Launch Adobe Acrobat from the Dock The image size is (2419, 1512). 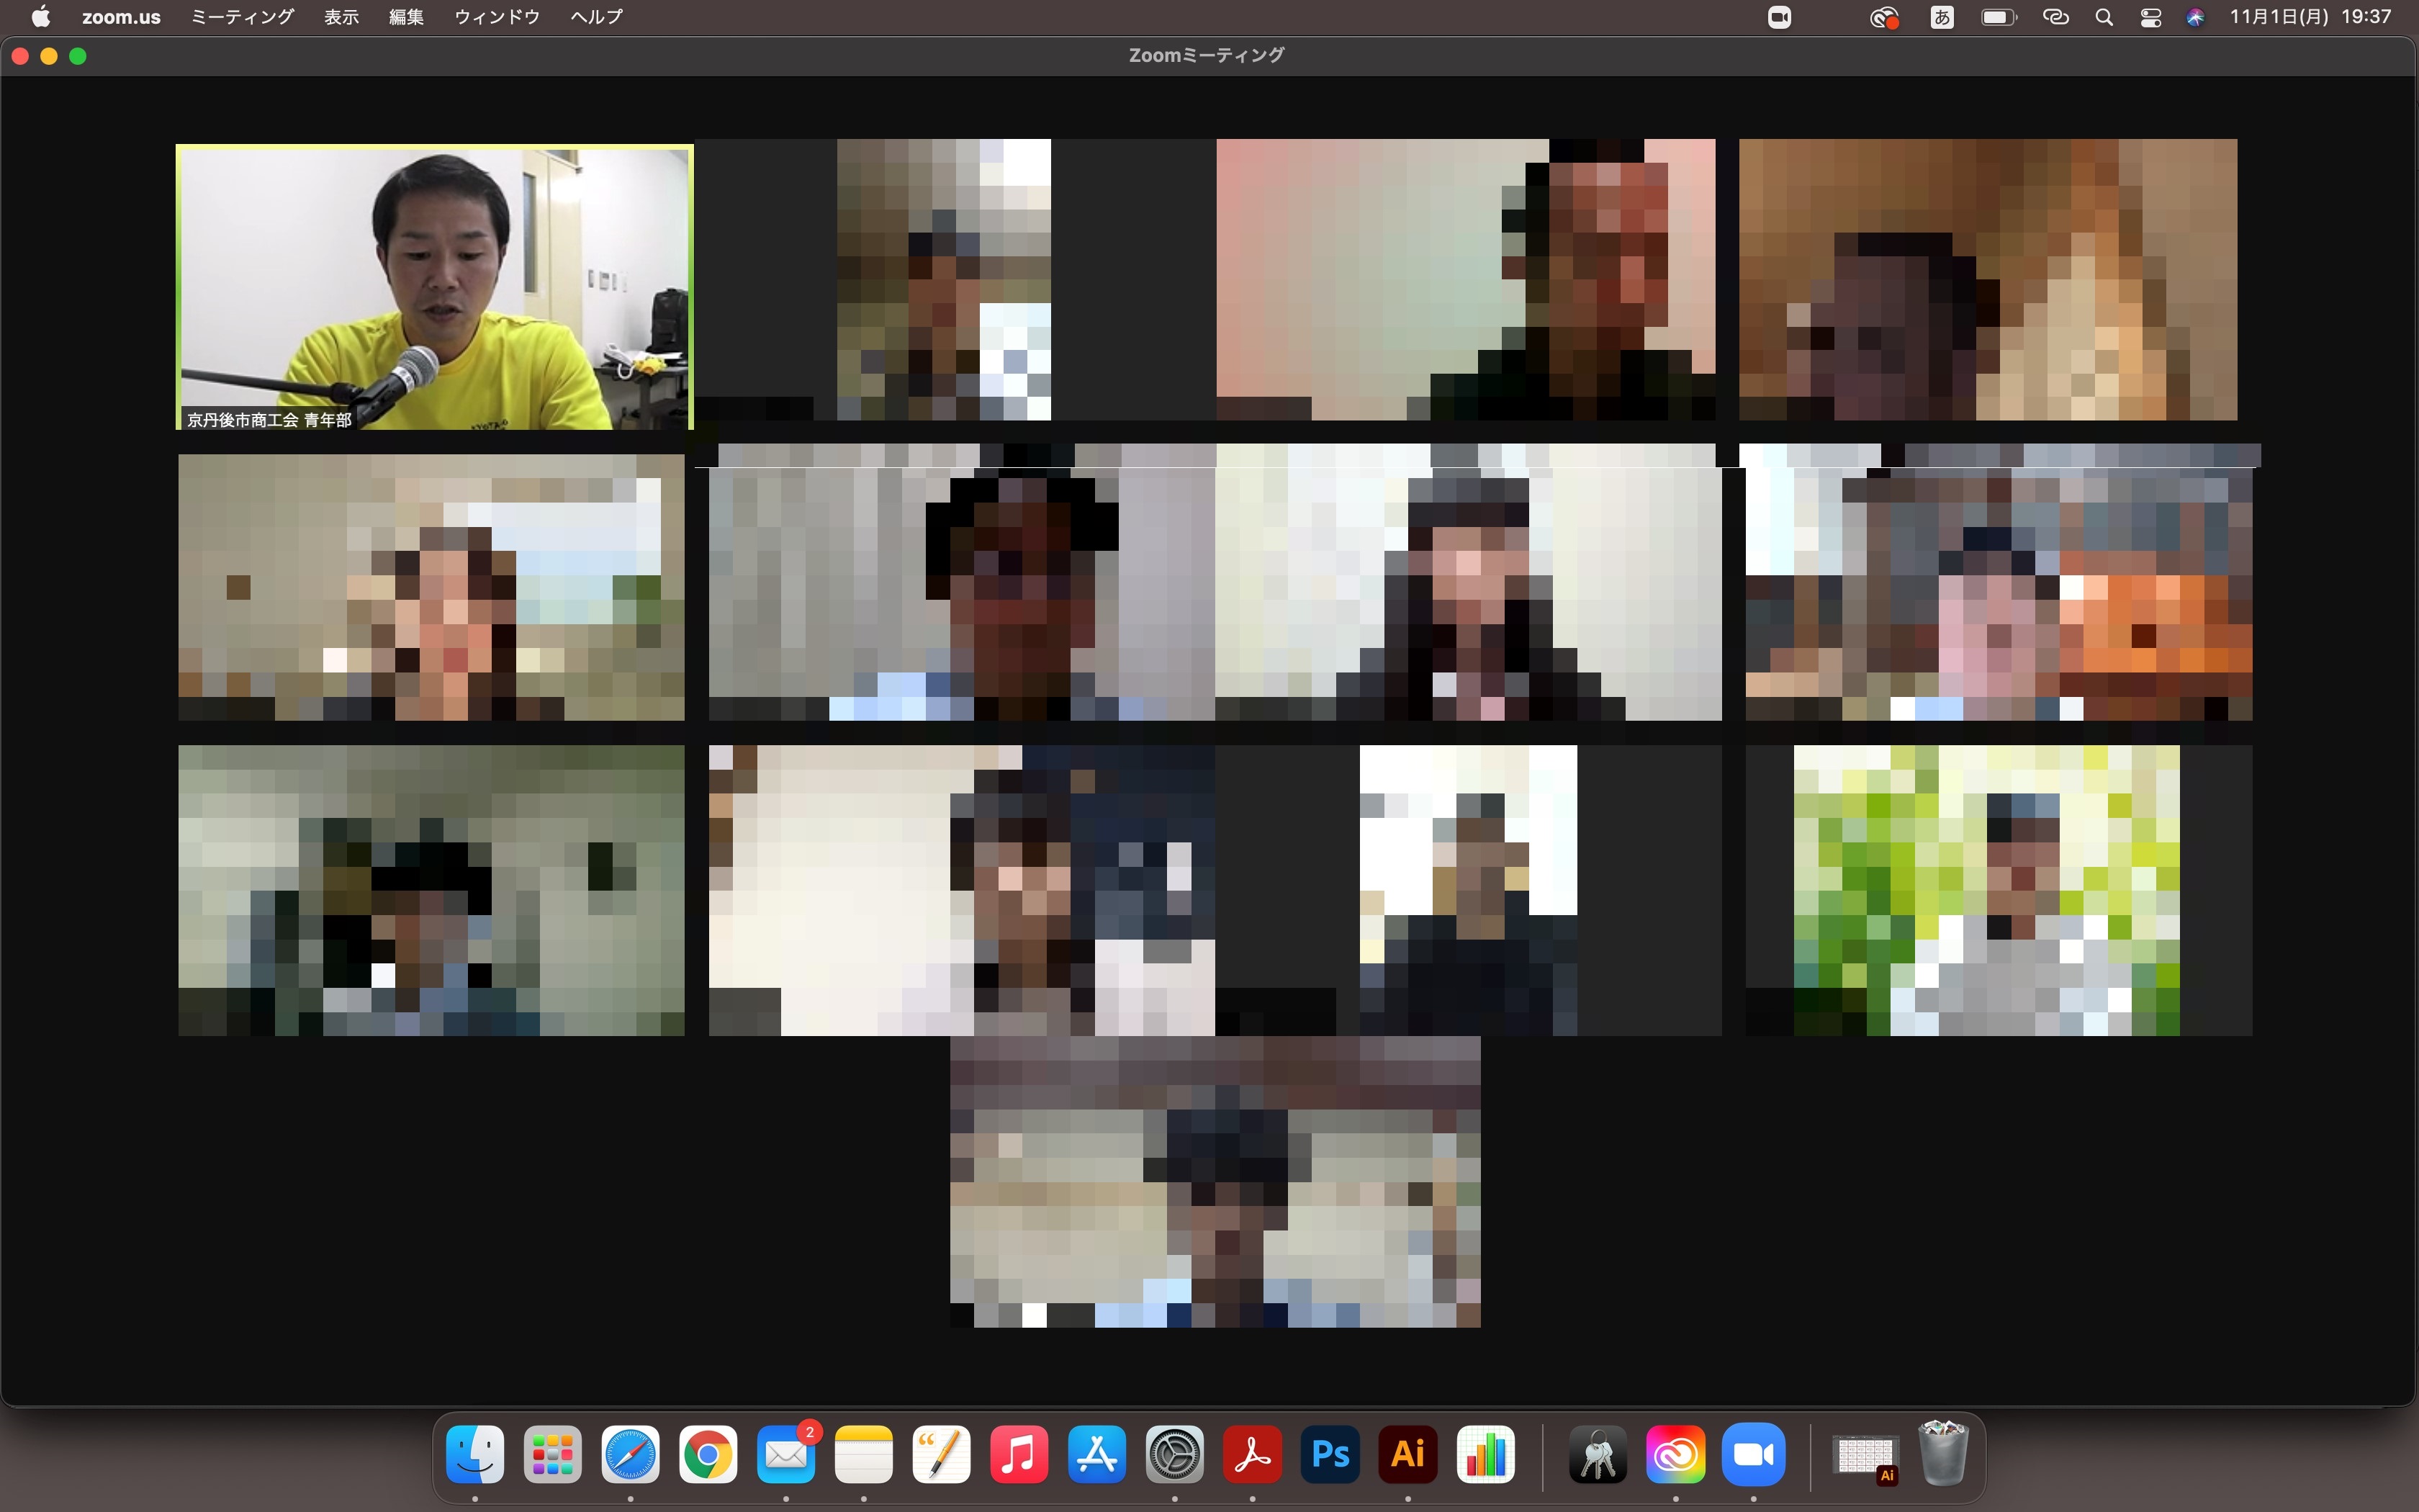(1253, 1454)
